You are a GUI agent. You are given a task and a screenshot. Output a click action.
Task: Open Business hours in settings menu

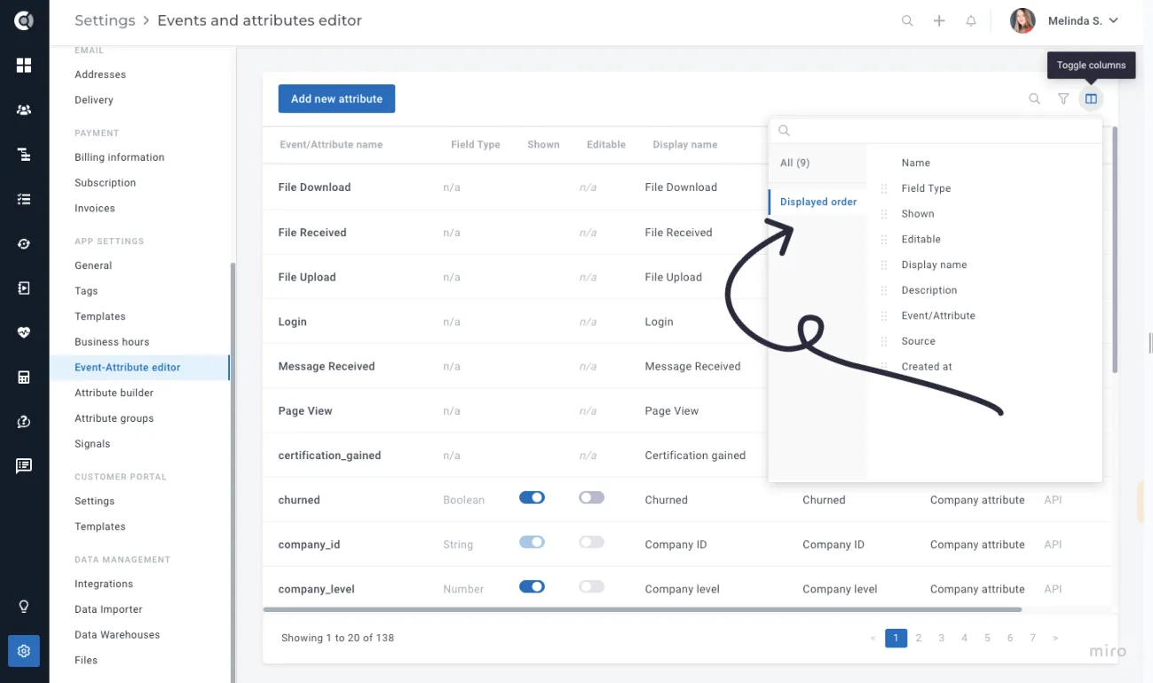[112, 342]
